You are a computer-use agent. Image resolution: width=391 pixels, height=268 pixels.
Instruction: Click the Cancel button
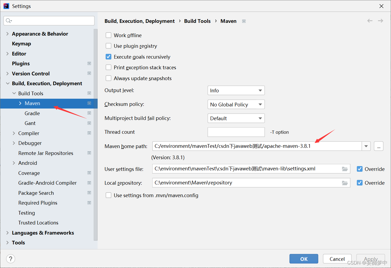[x=337, y=259]
